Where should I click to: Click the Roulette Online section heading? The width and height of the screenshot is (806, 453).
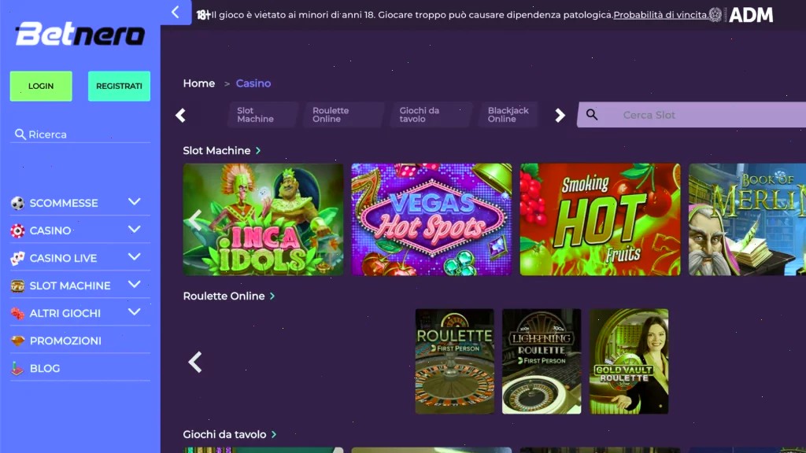point(224,296)
